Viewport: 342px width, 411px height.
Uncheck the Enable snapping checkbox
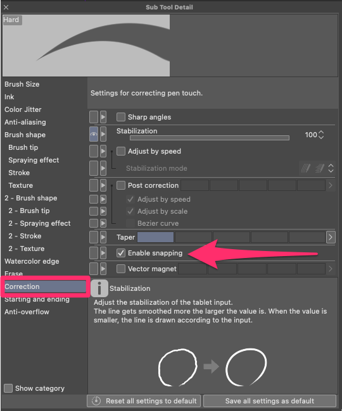click(121, 253)
